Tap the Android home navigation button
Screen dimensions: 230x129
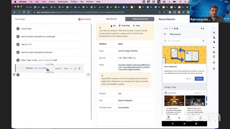[x=184, y=124]
